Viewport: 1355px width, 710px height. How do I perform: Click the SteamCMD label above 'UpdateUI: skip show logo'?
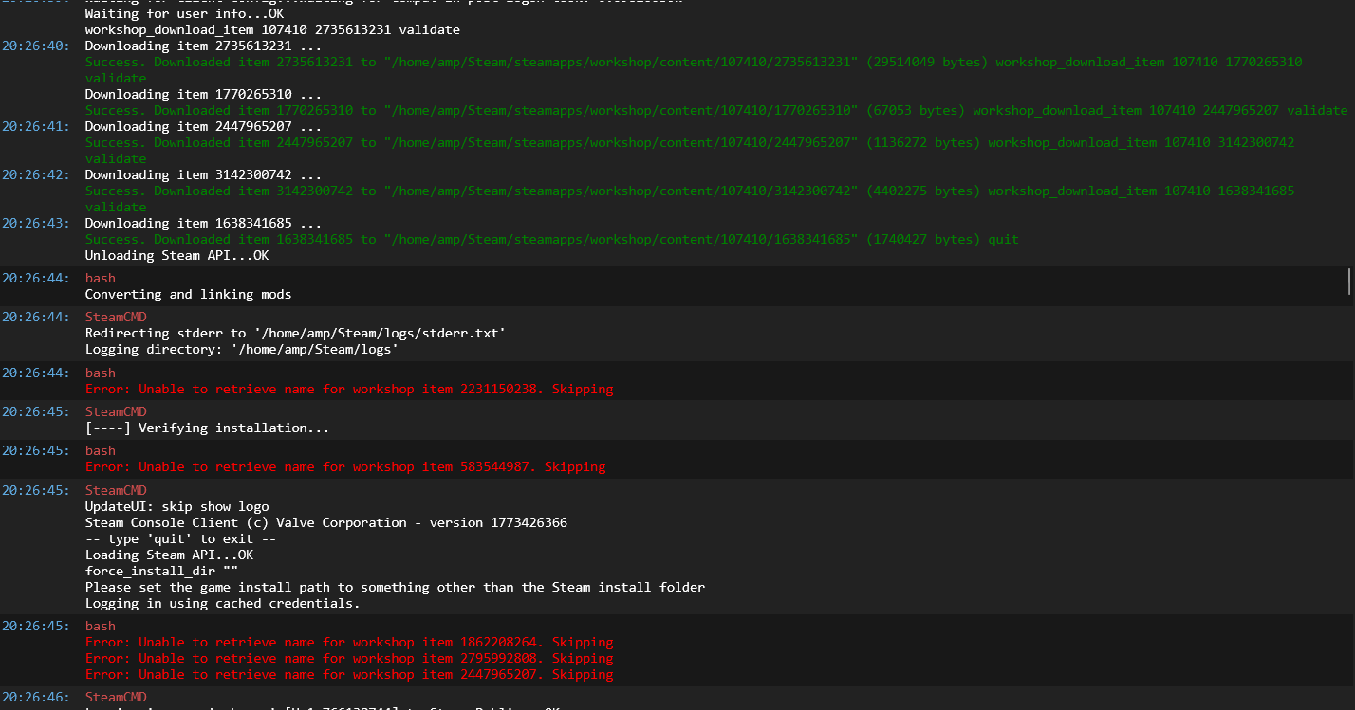click(116, 490)
